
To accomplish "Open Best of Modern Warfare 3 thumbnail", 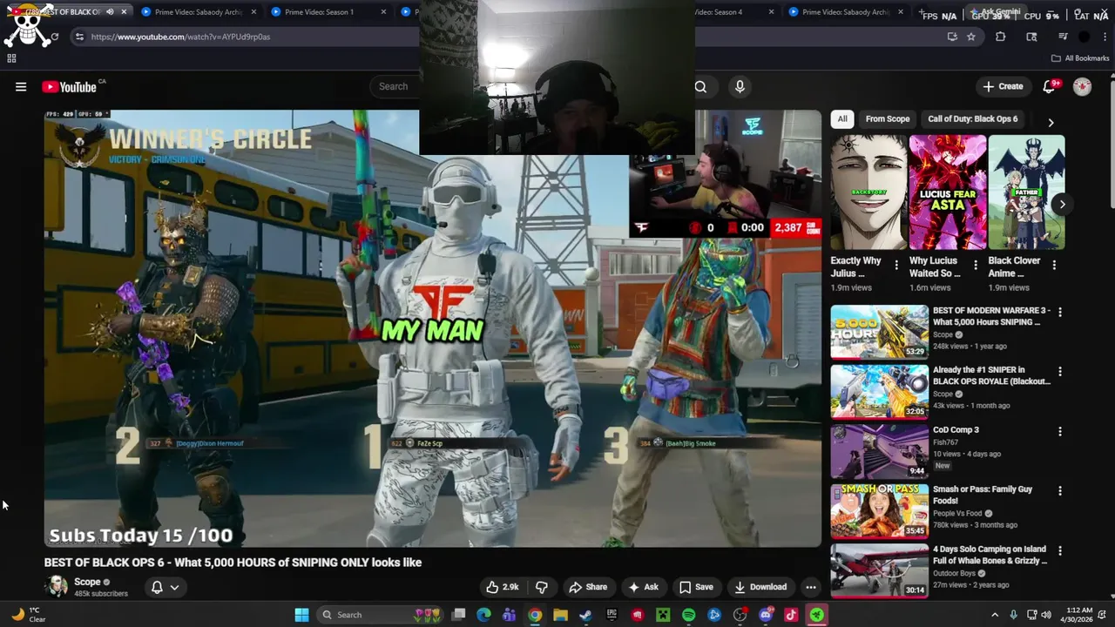I will point(879,332).
